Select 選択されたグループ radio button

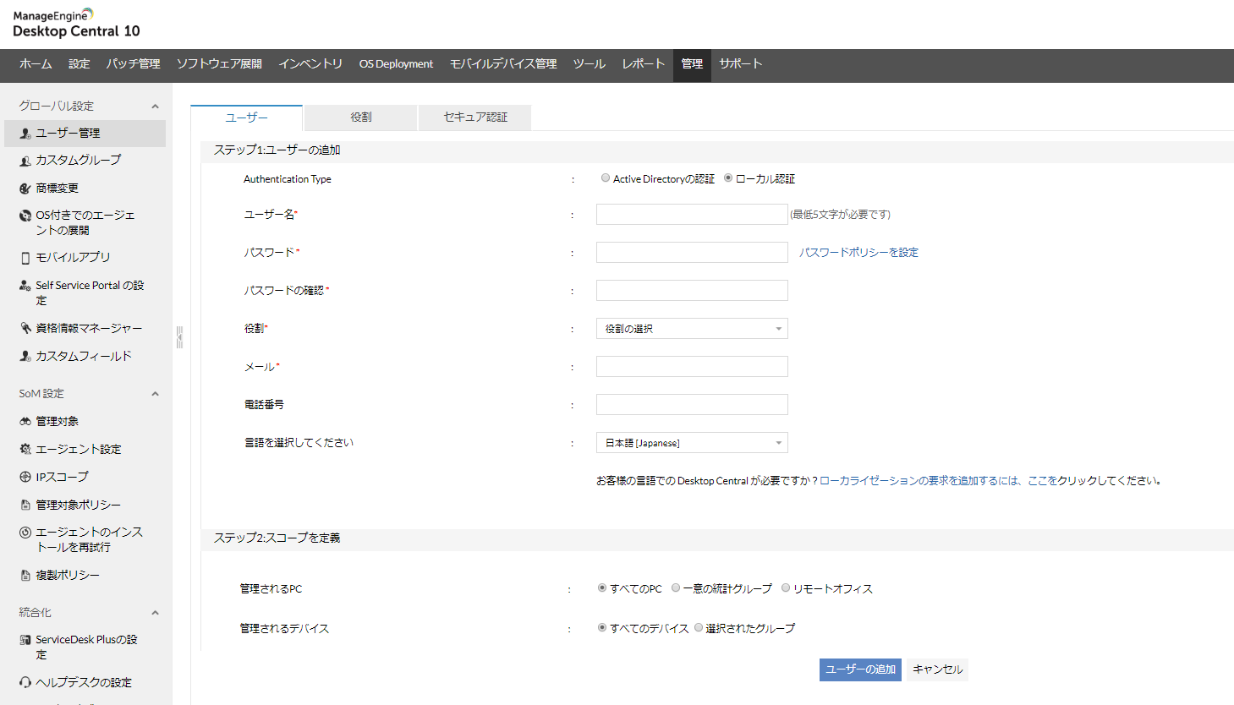point(699,628)
